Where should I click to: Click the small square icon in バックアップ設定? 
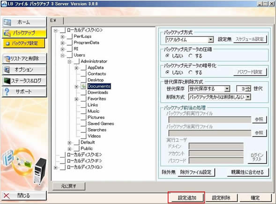[x=7, y=44]
